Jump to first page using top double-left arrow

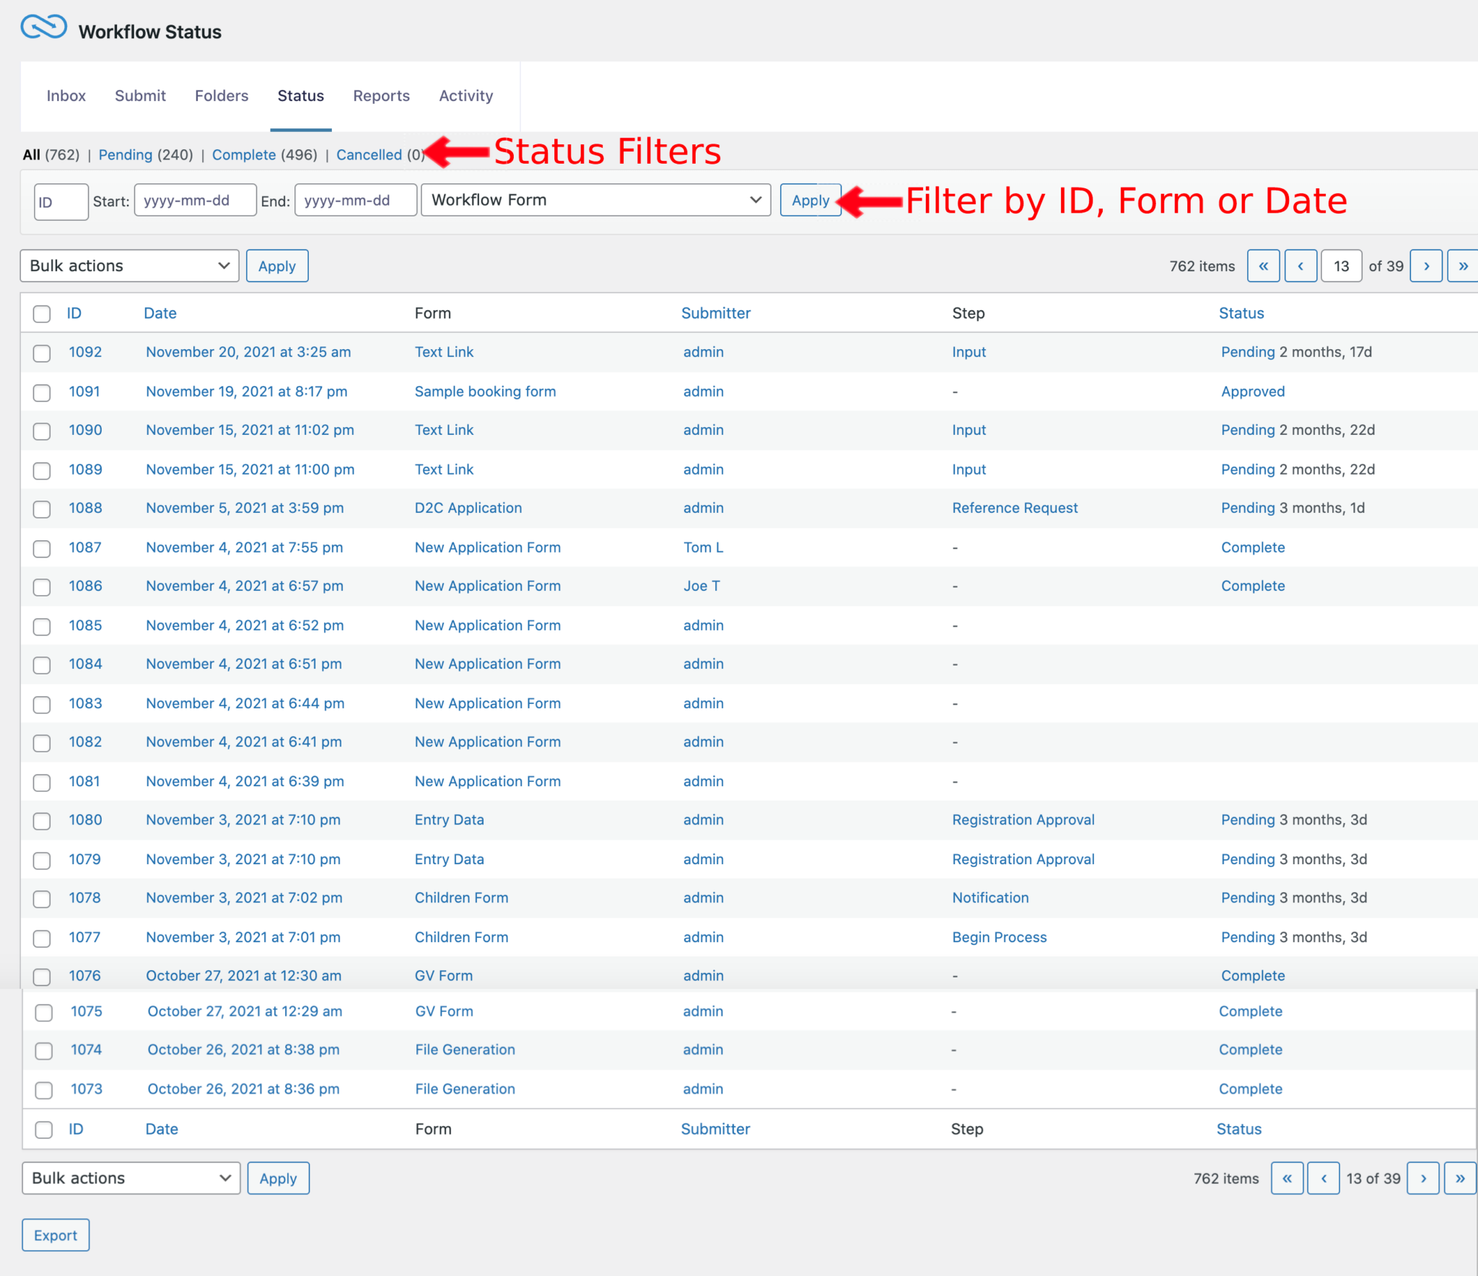tap(1264, 265)
